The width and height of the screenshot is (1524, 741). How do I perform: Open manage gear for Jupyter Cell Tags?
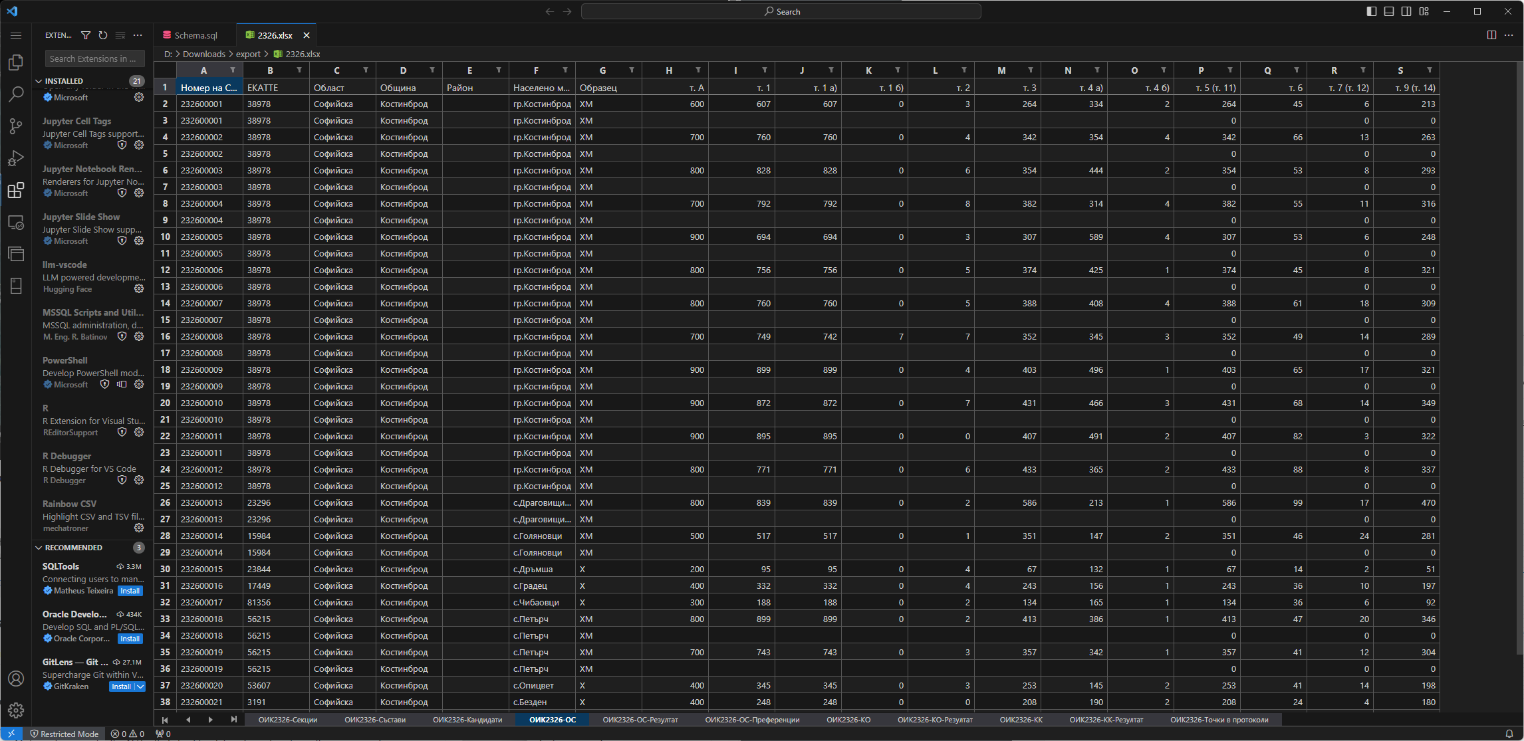139,145
